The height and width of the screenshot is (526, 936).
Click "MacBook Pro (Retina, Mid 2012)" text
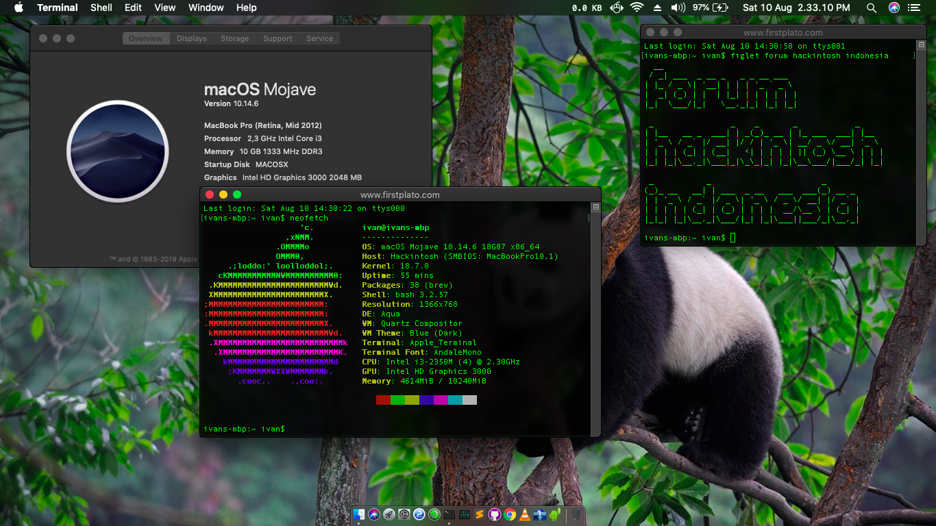pyautogui.click(x=263, y=125)
